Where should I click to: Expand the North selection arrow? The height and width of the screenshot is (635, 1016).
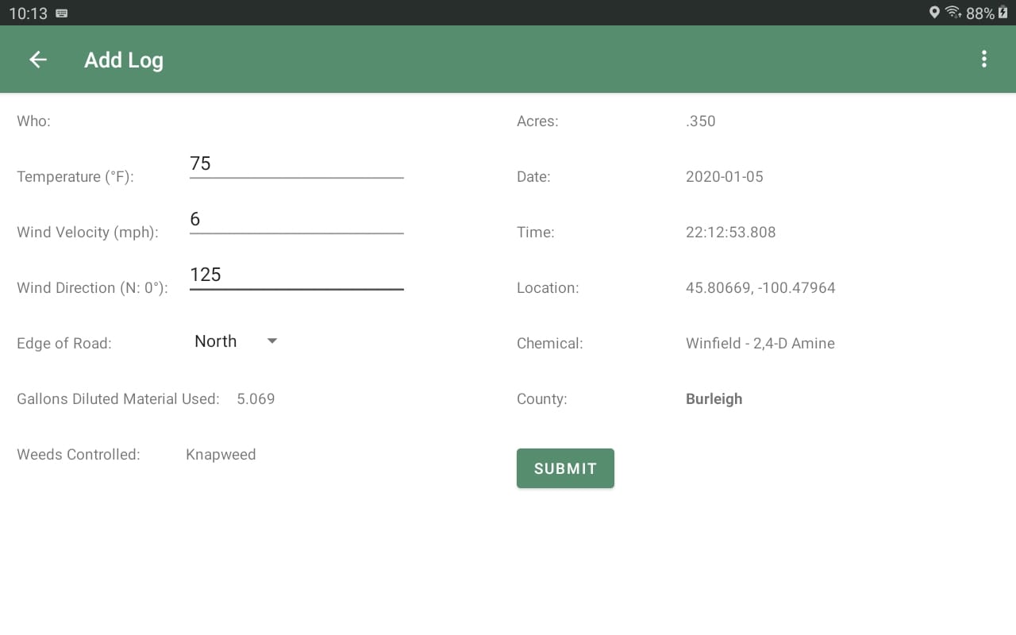[271, 341]
